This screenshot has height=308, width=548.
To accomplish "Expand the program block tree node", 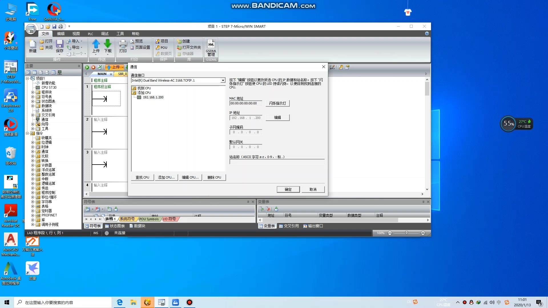I will pyautogui.click(x=33, y=92).
